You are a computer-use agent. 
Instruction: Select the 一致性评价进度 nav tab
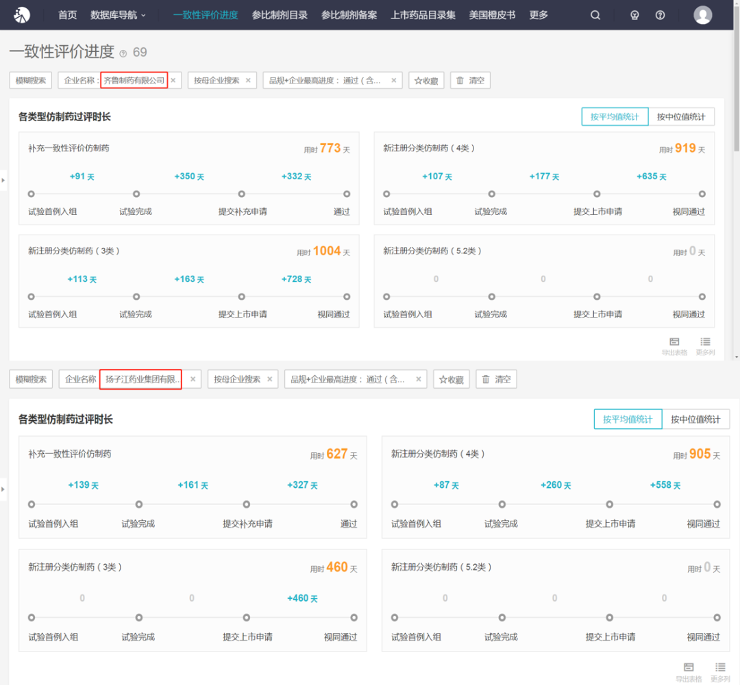(206, 15)
